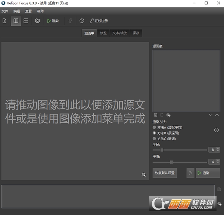The image size is (224, 215).
Task: Click 在线注册 online registration key button
Action: pos(99,21)
